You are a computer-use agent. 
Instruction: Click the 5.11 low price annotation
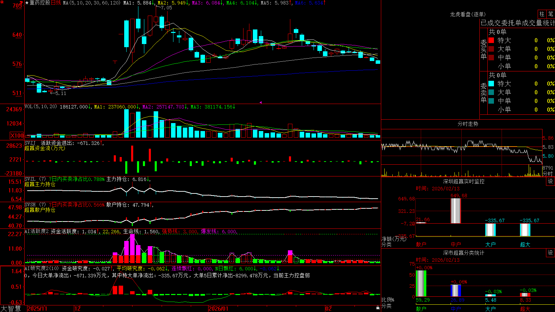pyautogui.click(x=60, y=93)
